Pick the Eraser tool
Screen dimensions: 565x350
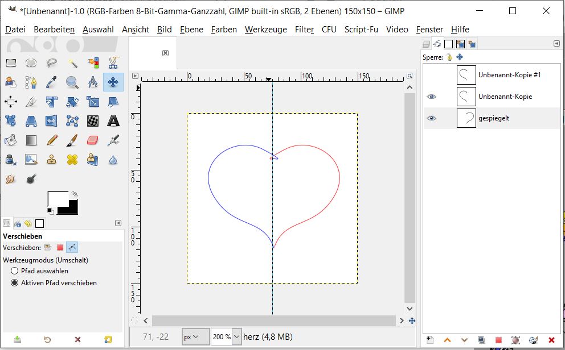click(93, 140)
